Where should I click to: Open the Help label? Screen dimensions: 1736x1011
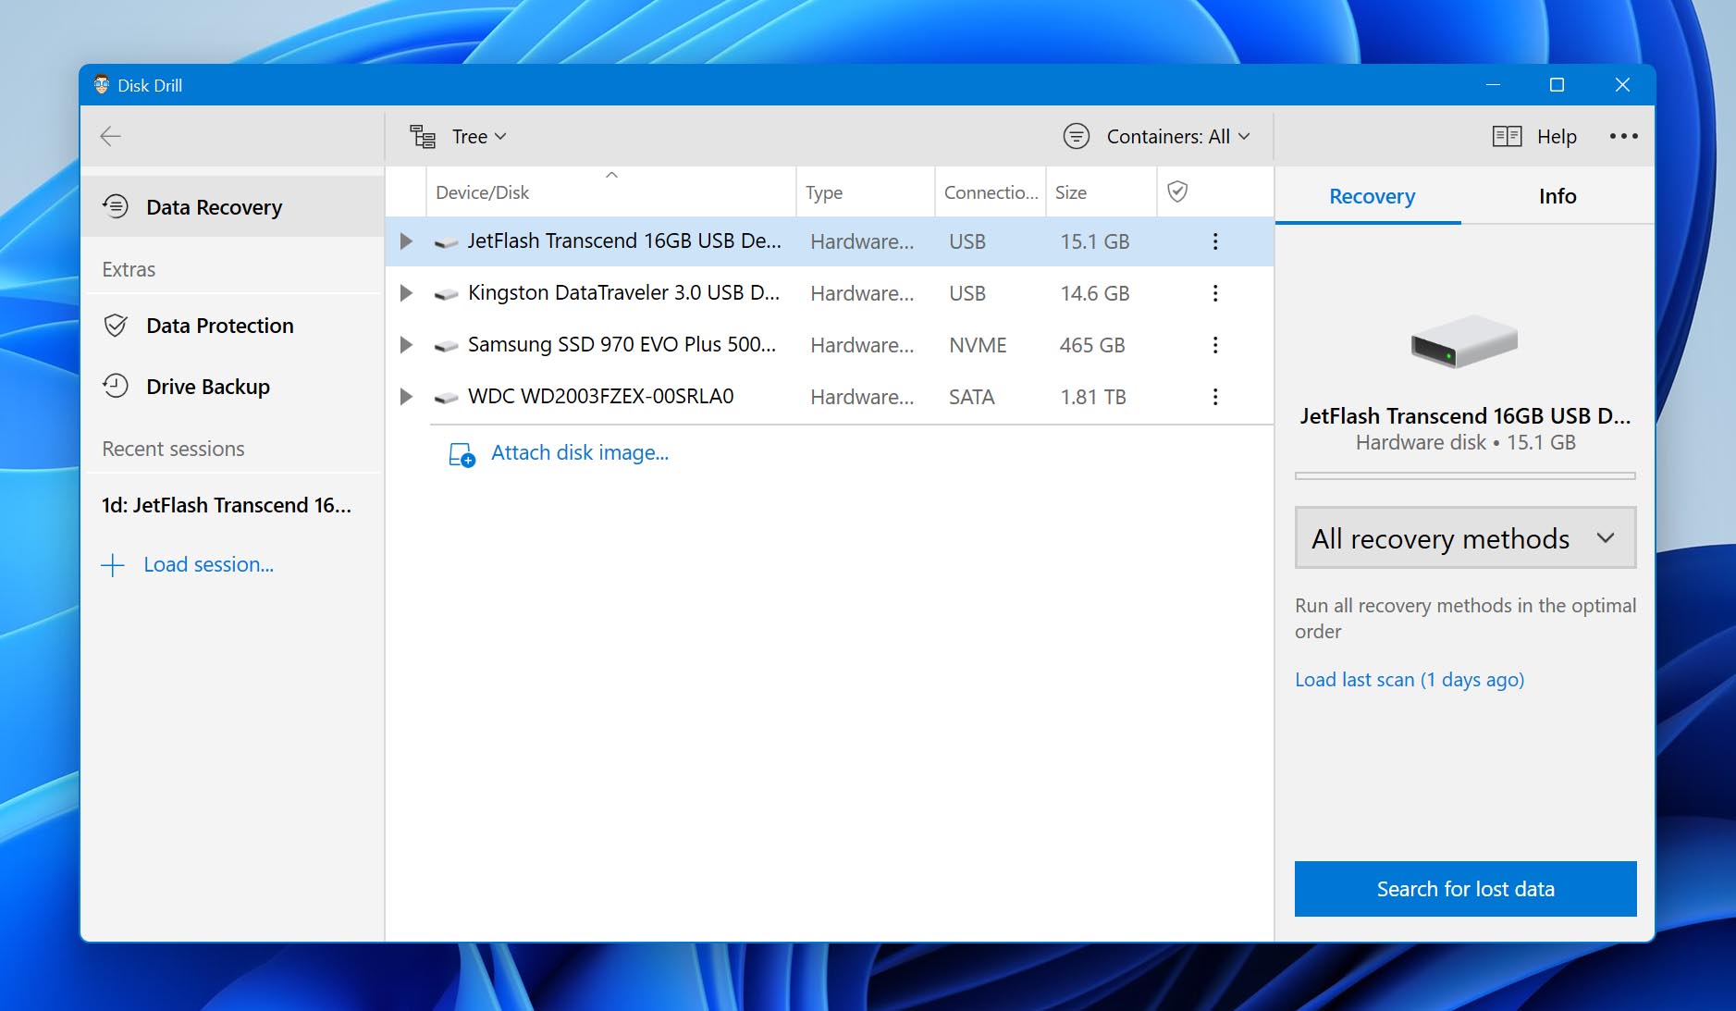pos(1557,137)
